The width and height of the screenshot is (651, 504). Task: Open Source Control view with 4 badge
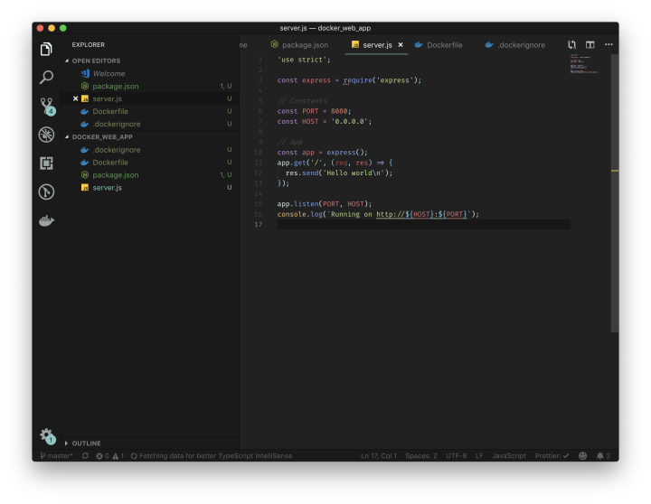[46, 107]
